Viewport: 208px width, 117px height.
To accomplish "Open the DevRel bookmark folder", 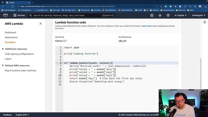I will coord(139,10).
